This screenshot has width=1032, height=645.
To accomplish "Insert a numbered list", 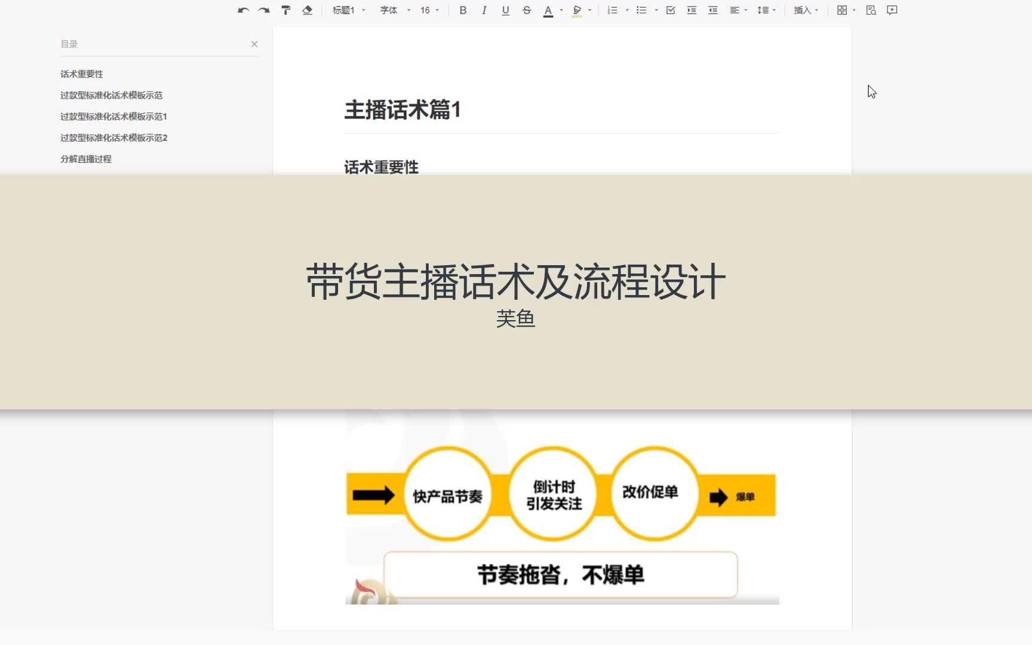I will (x=612, y=10).
